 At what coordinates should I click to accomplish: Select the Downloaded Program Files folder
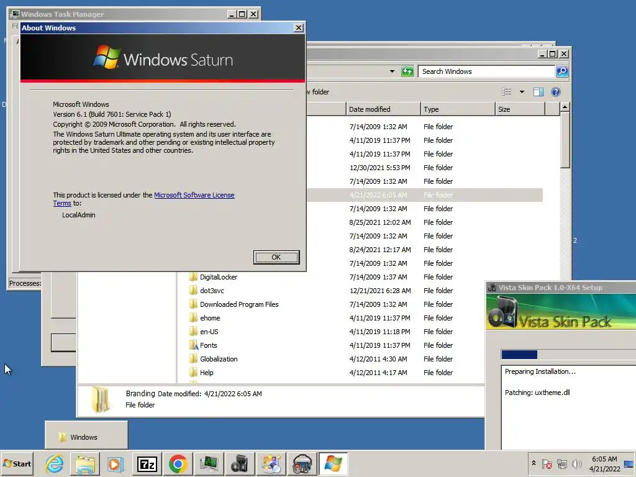point(239,304)
